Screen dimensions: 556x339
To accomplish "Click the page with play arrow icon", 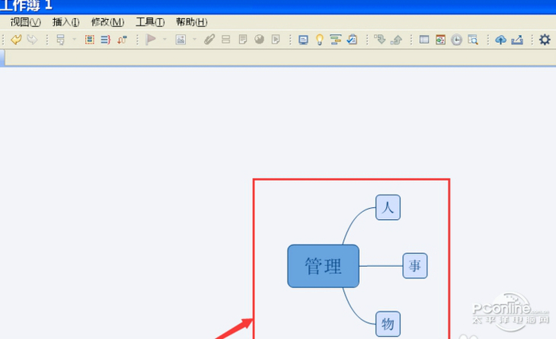I will click(x=276, y=40).
